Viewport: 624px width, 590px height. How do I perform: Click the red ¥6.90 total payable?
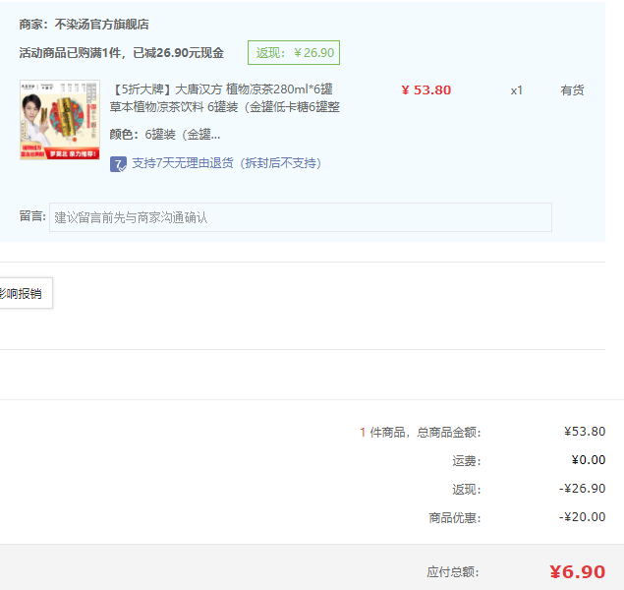point(577,572)
